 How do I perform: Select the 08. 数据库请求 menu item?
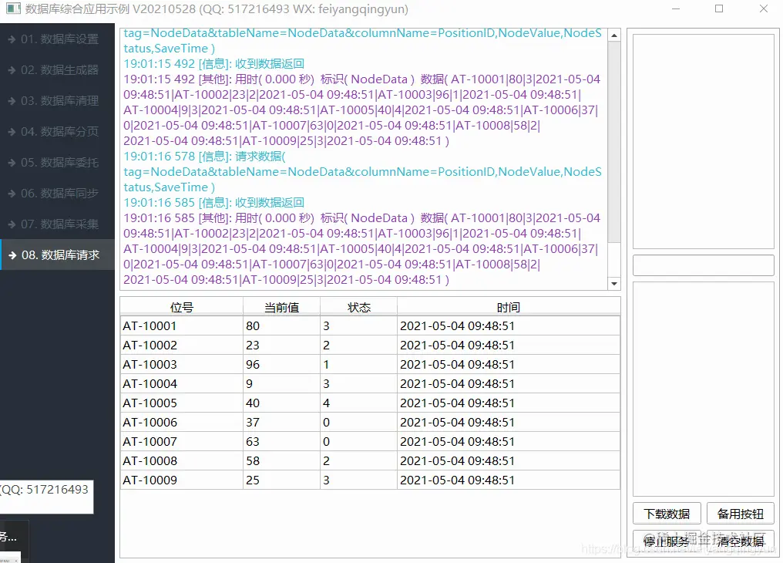pyautogui.click(x=57, y=255)
